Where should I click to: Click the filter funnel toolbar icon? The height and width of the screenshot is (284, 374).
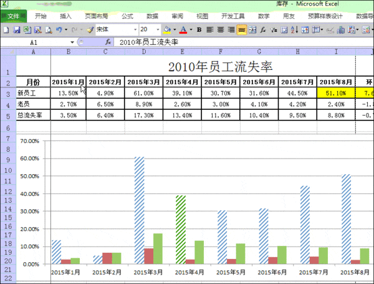[274, 30]
